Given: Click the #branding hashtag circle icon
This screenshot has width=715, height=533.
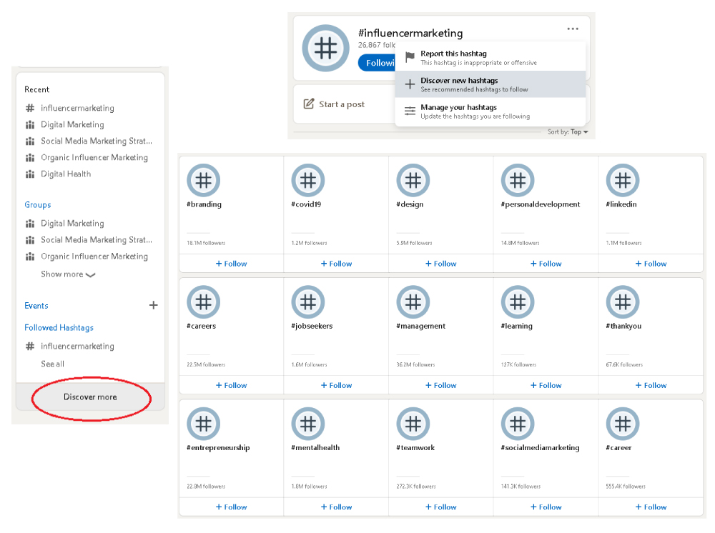Looking at the screenshot, I should [x=203, y=181].
